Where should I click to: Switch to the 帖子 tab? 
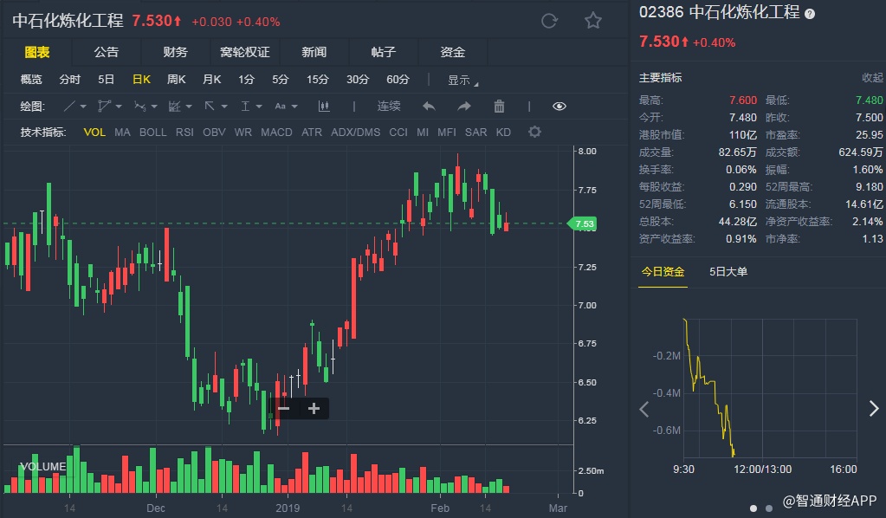[x=383, y=52]
